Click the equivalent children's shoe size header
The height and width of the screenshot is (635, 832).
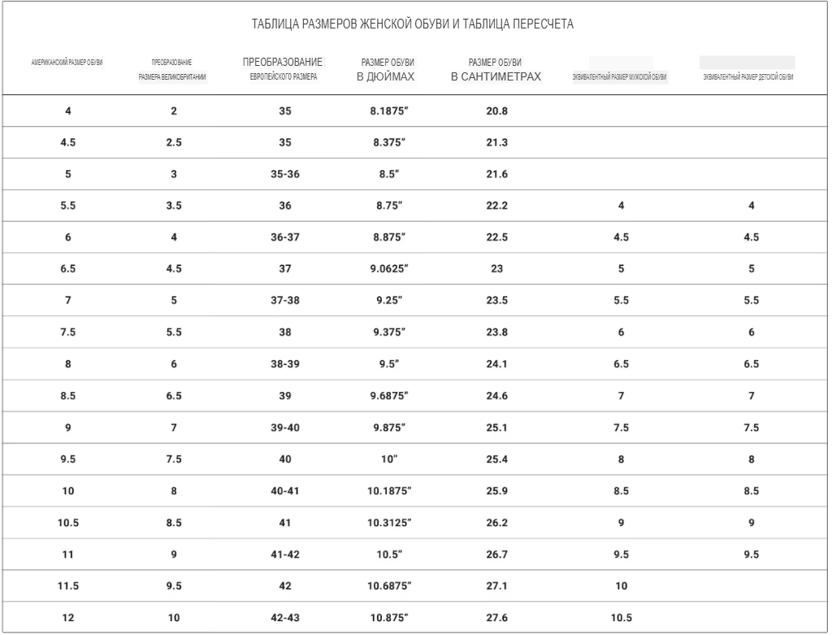tap(747, 76)
